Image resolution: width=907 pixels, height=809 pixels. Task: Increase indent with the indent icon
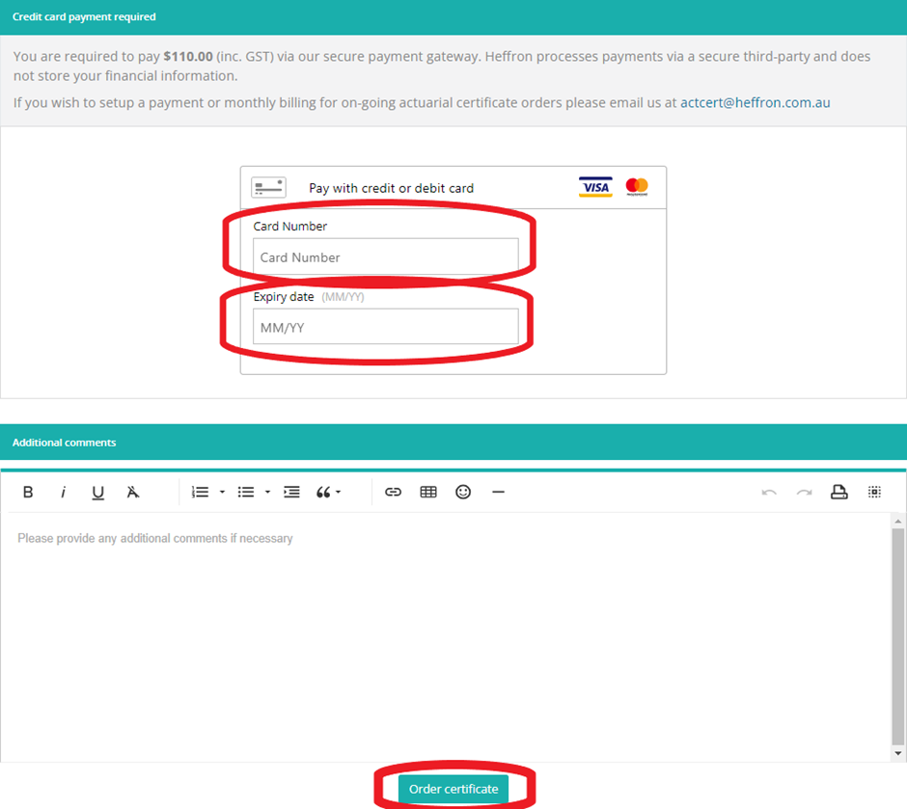pos(291,493)
